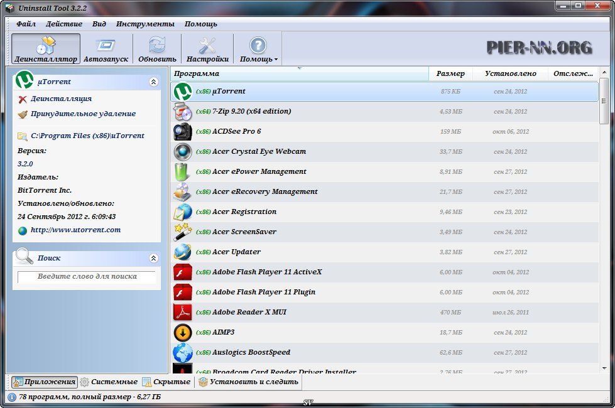615x408 pixels.
Task: Select Adobe Flash Player 11 Plugin icon
Action: click(x=183, y=293)
